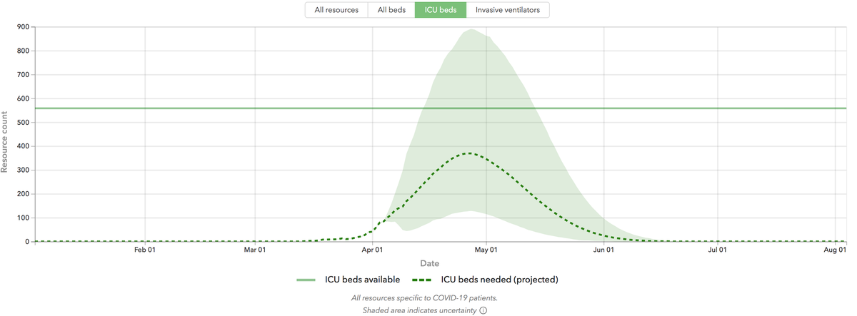Click the Resource count axis title

[x=5, y=141]
